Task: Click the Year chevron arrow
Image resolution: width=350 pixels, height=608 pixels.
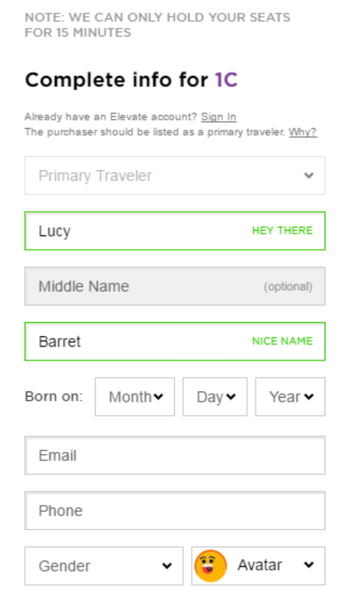Action: (308, 397)
